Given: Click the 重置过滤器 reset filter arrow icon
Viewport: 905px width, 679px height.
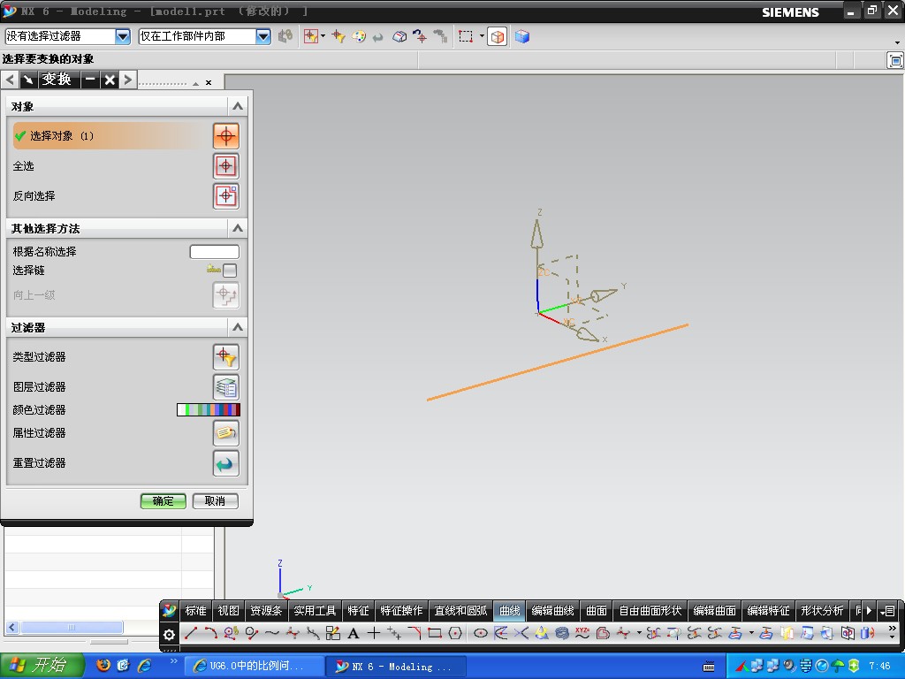Looking at the screenshot, I should click(225, 463).
